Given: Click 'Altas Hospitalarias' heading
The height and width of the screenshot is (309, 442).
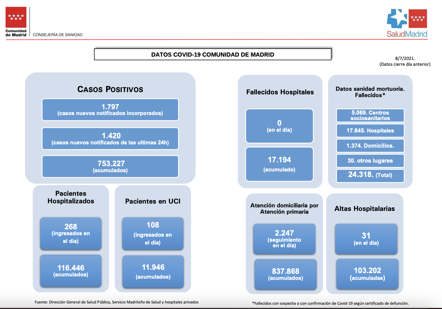Looking at the screenshot, I should coord(365,209).
